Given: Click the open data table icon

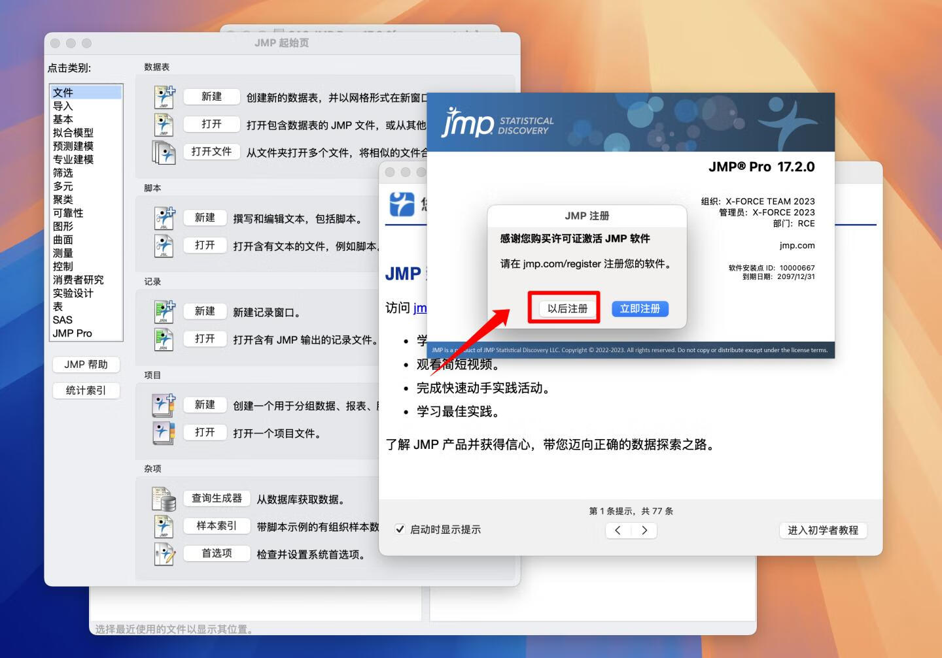Looking at the screenshot, I should pos(164,124).
